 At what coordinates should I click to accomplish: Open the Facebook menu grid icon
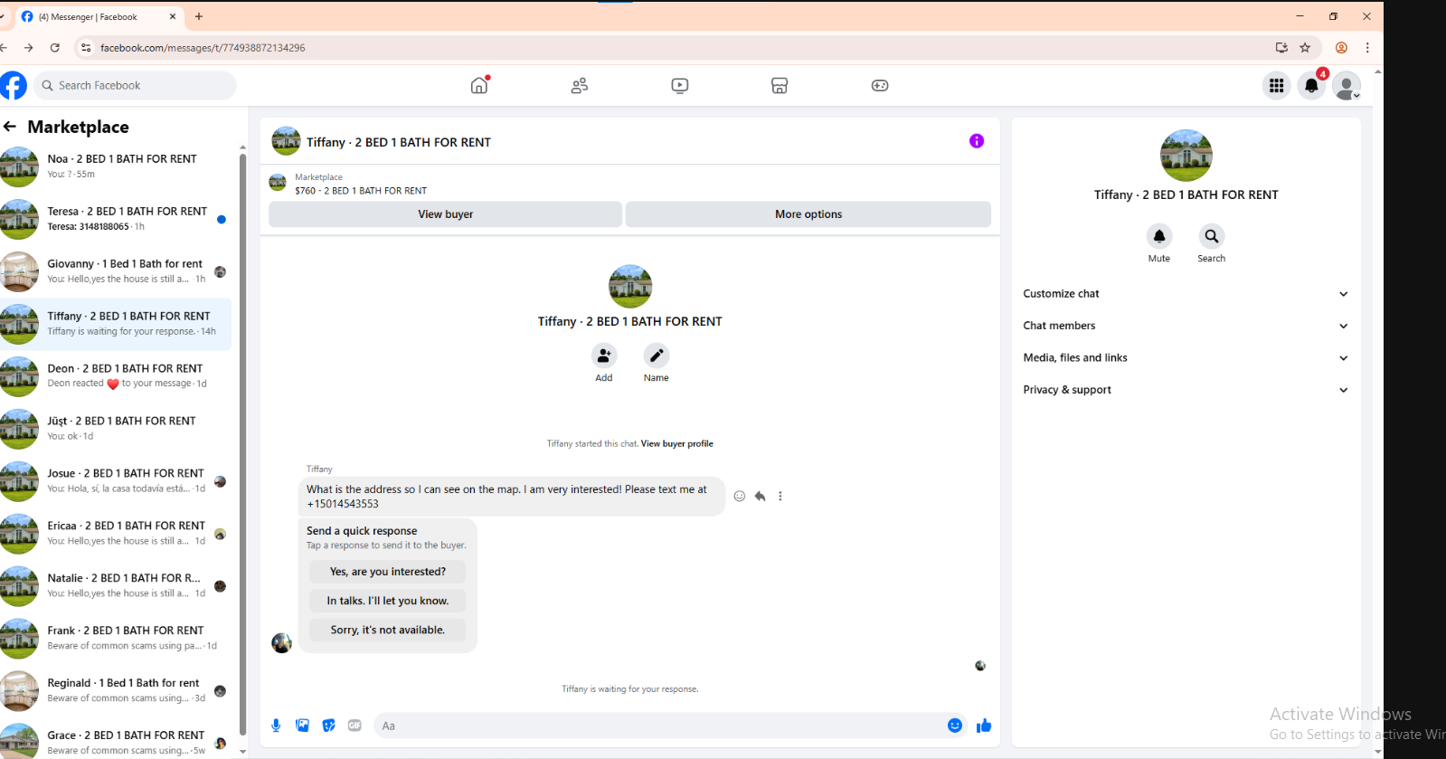coord(1276,85)
